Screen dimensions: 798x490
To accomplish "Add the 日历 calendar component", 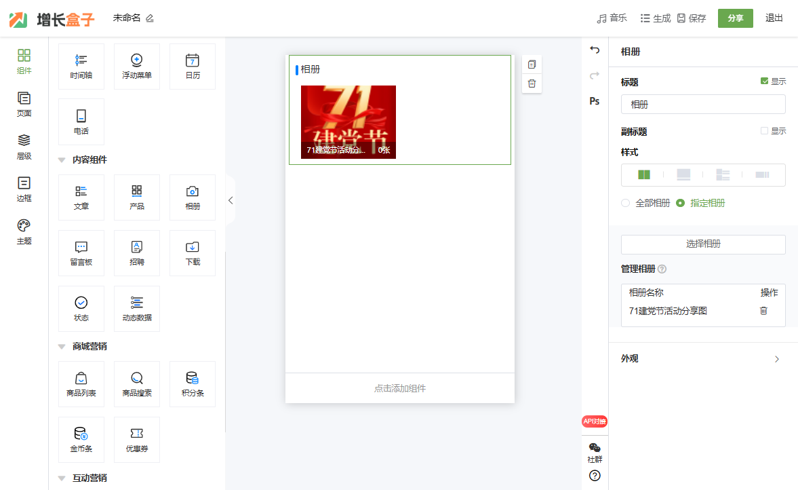I will pyautogui.click(x=193, y=66).
